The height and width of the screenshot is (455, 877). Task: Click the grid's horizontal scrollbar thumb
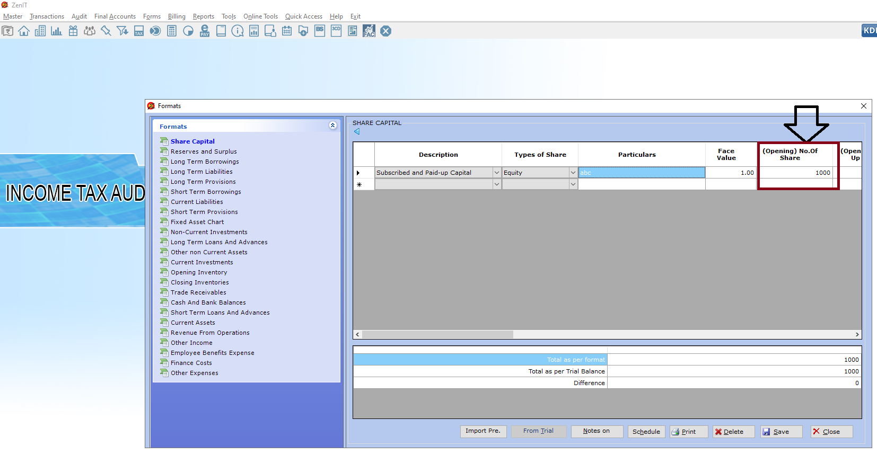(x=437, y=334)
